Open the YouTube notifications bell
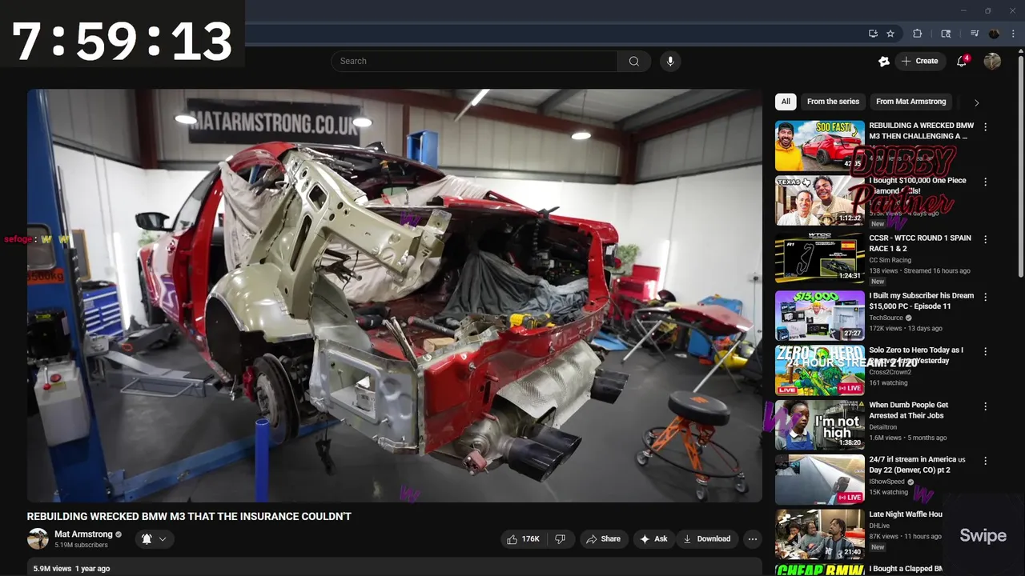Image resolution: width=1025 pixels, height=576 pixels. click(962, 61)
